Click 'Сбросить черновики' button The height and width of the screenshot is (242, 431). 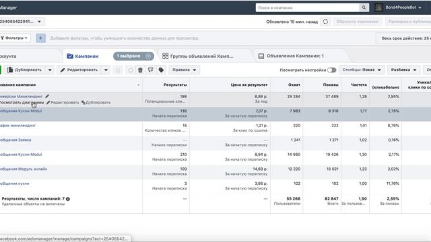point(358,22)
